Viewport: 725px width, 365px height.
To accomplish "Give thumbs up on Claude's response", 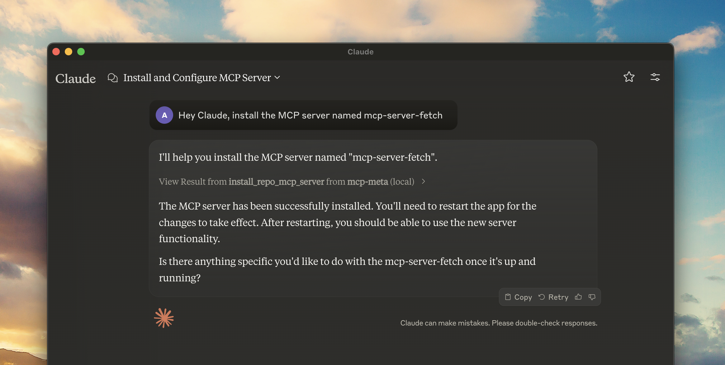I will click(578, 297).
